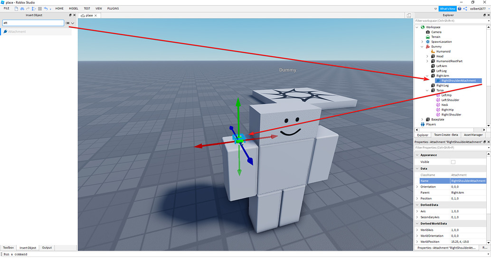The width and height of the screenshot is (491, 265).
Task: Select Humanoid in the Explorer
Action: (x=444, y=51)
